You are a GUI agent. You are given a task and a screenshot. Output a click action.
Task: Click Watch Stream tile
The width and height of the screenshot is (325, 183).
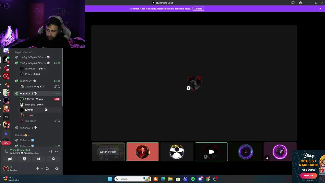108,152
